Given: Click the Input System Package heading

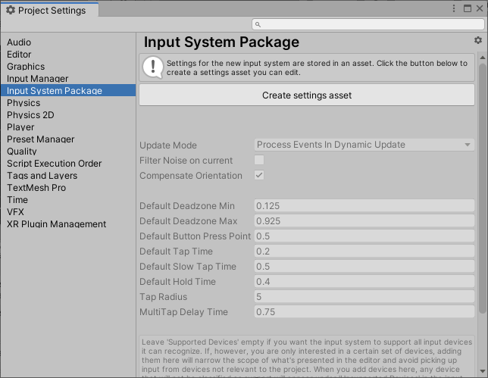Looking at the screenshot, I should click(x=221, y=42).
